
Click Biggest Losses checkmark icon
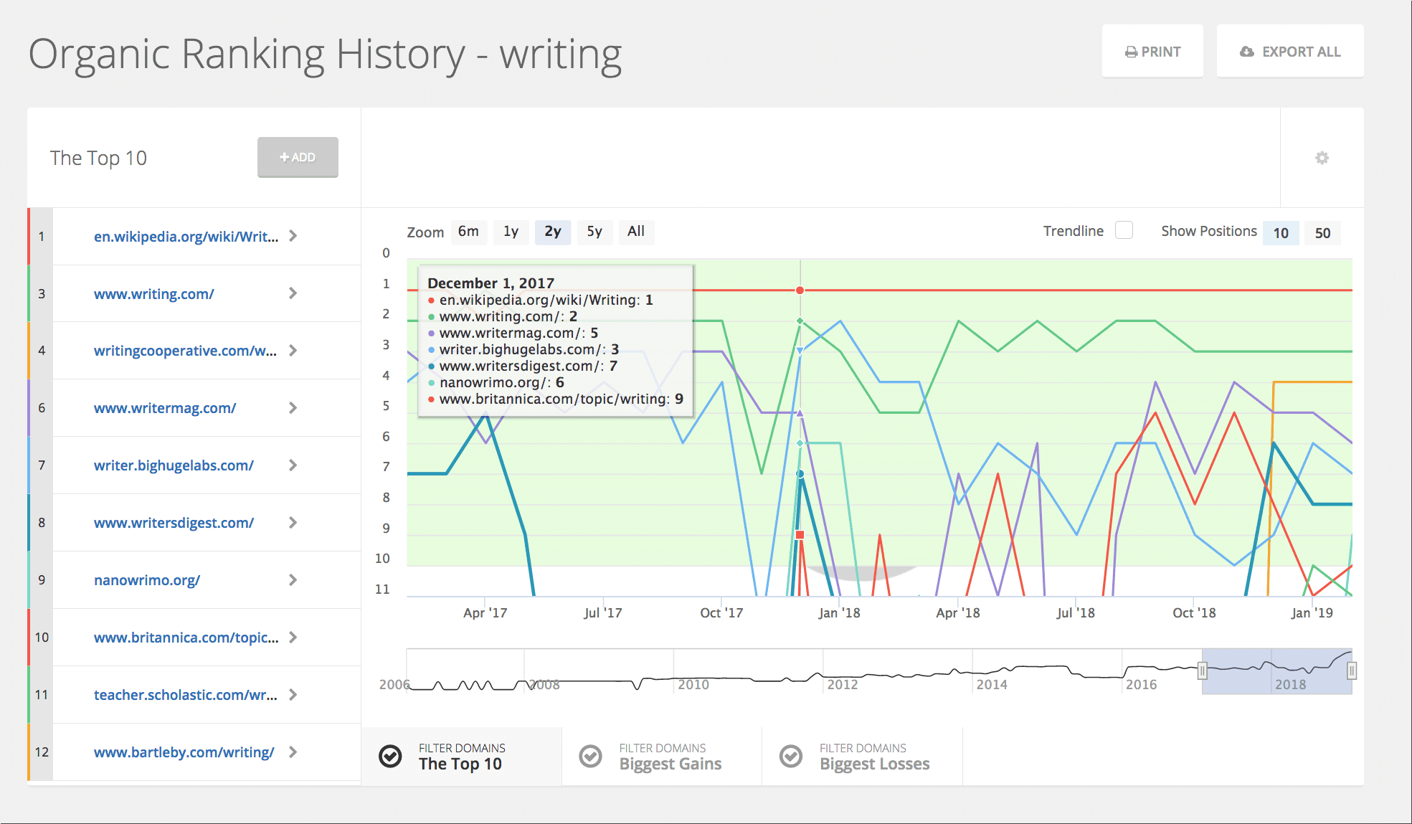(791, 756)
